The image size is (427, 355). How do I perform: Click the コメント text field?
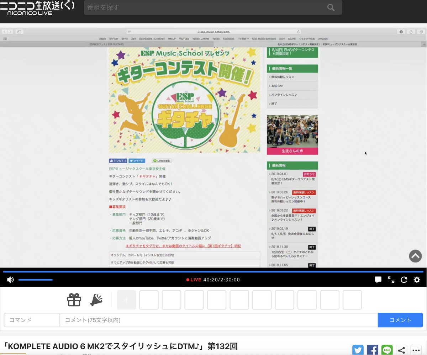point(218,320)
